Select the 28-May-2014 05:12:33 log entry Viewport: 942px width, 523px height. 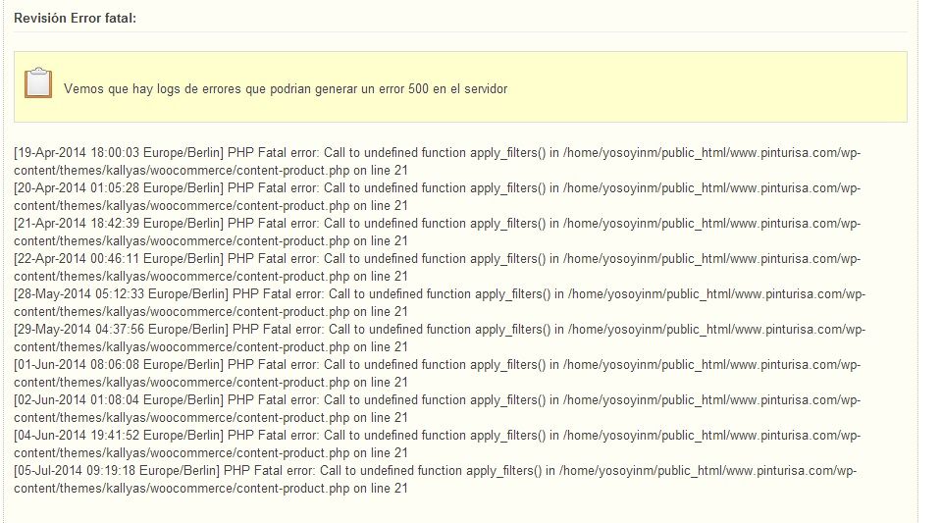pos(440,303)
